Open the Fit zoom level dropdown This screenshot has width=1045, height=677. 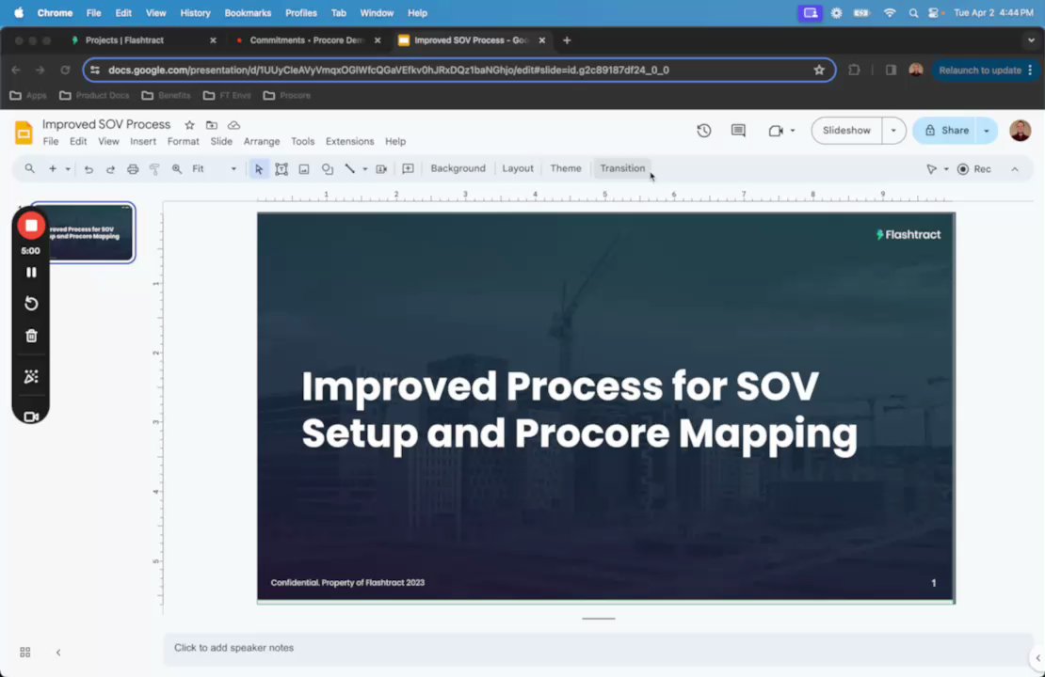pos(214,169)
